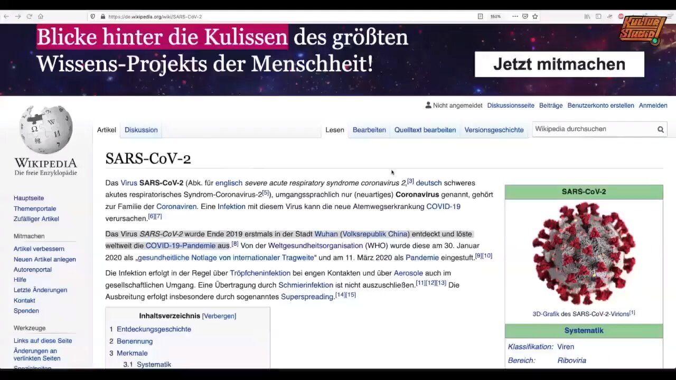This screenshot has width=676, height=380.
Task: Open Zufälliger Artikel in sidebar
Action: click(x=36, y=218)
